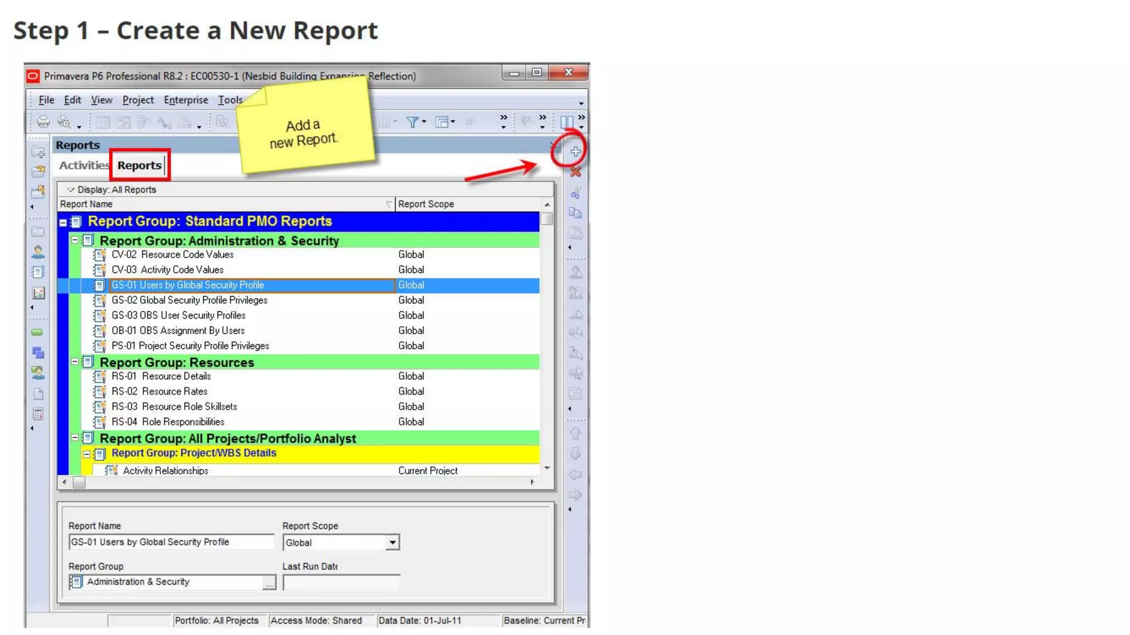Open the Report Scope dropdown

coord(392,542)
